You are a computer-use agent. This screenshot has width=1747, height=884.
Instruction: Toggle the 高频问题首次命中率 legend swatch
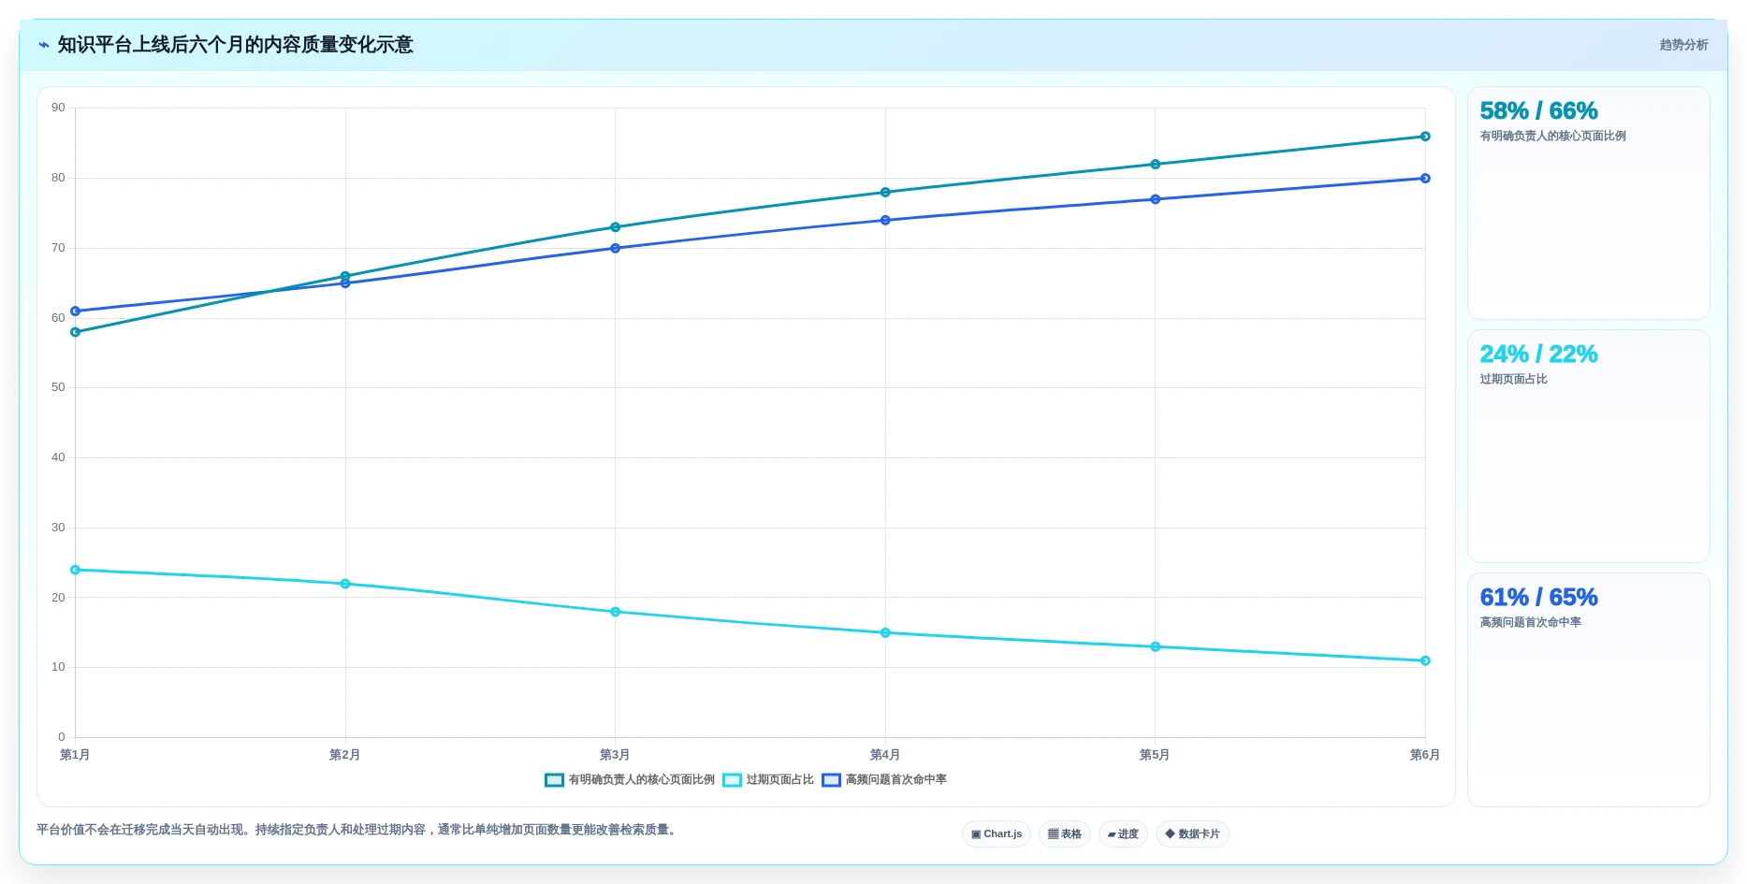[x=831, y=780]
